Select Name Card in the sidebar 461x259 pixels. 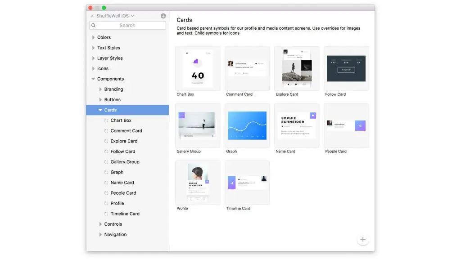[x=122, y=182]
